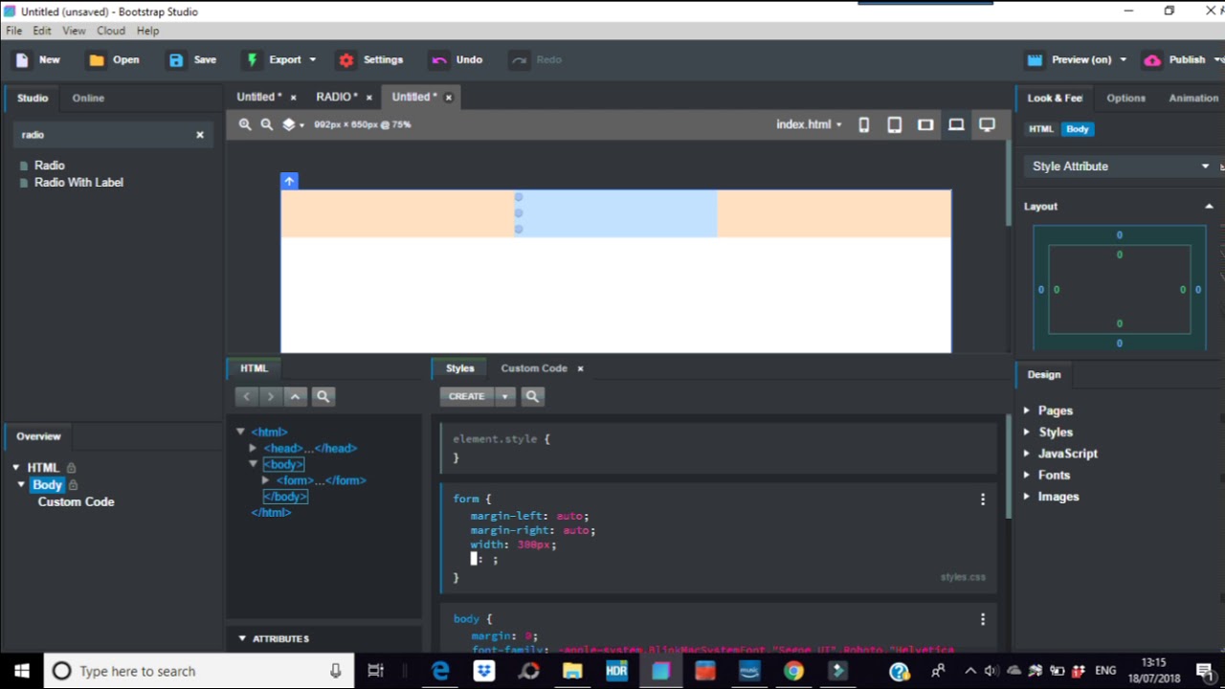The width and height of the screenshot is (1225, 689).
Task: Search in the HTML panel
Action: click(x=323, y=396)
